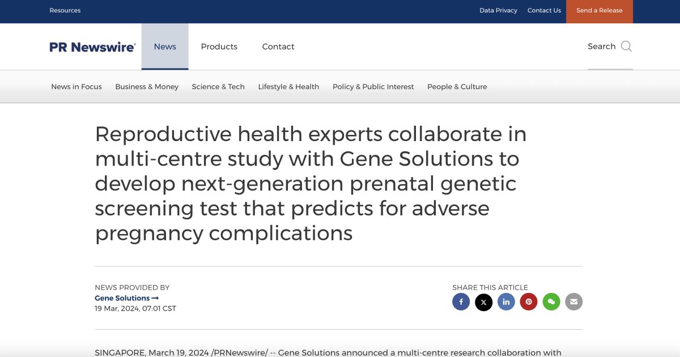The image size is (680, 357).
Task: Browse Science & Tech news
Action: [x=218, y=86]
